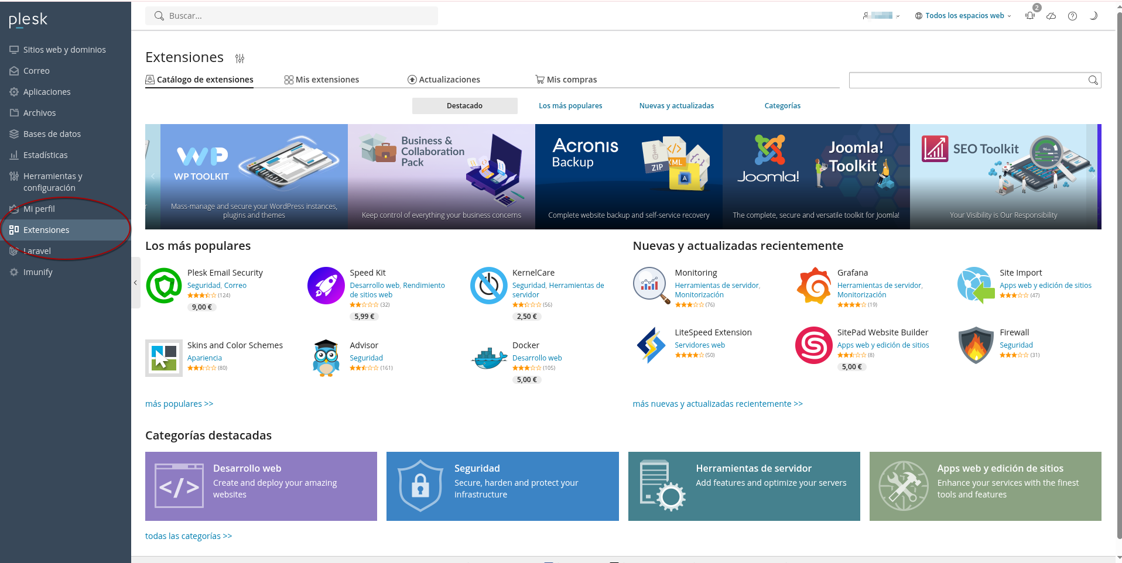The height and width of the screenshot is (563, 1122).
Task: Switch to Mis extensiones tab
Action: [321, 80]
